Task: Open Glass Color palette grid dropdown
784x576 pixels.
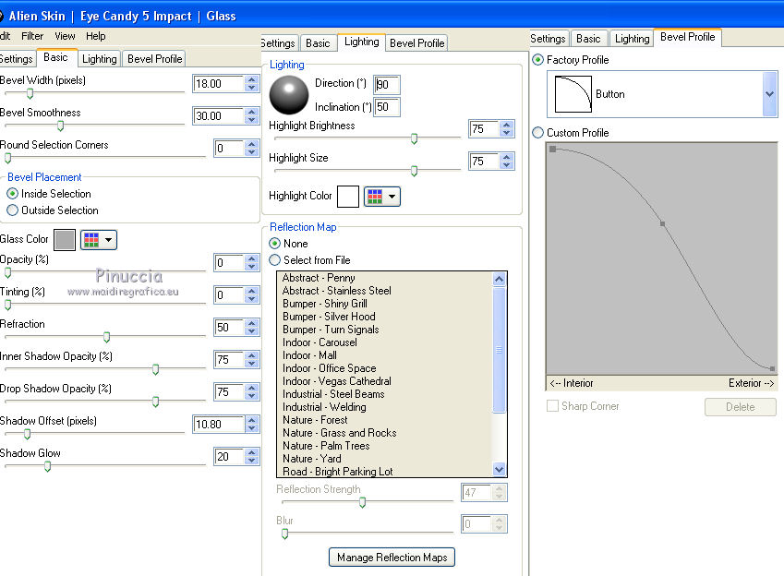Action: coord(99,240)
